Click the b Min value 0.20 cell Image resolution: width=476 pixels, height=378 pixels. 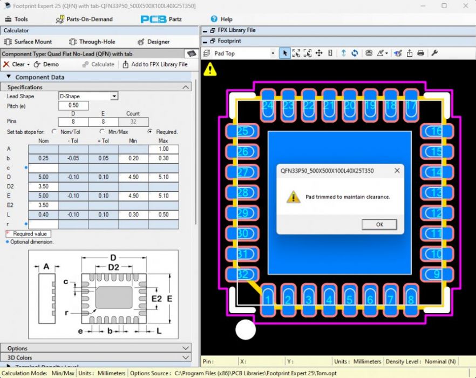pyautogui.click(x=134, y=158)
